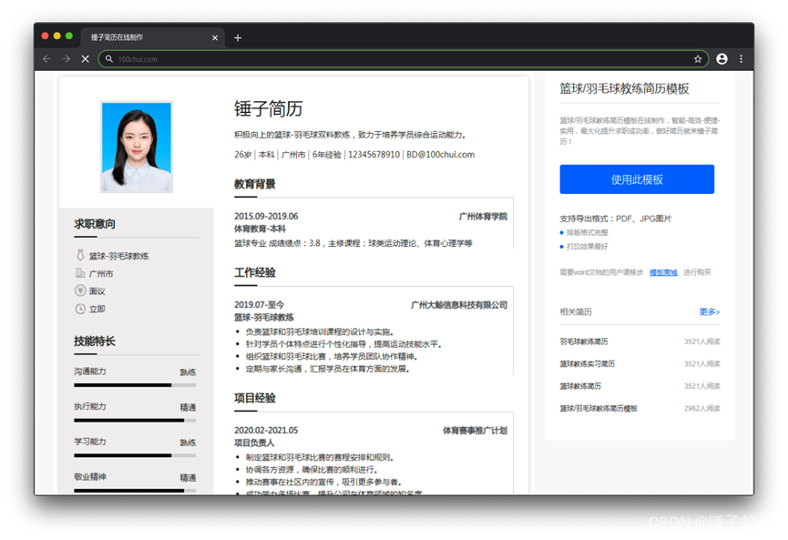Click the 锤子简历 resume title
Image resolution: width=788 pixels, height=540 pixels.
pos(269,108)
